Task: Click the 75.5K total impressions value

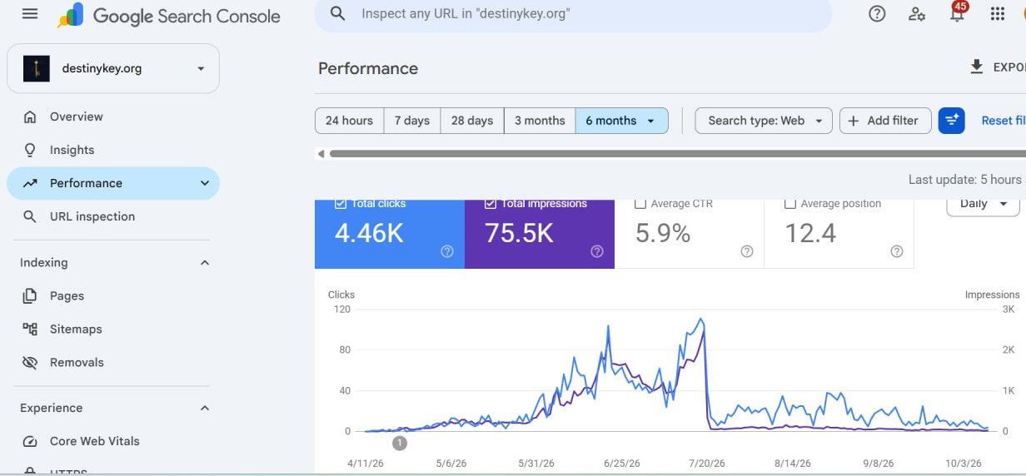Action: (x=520, y=233)
